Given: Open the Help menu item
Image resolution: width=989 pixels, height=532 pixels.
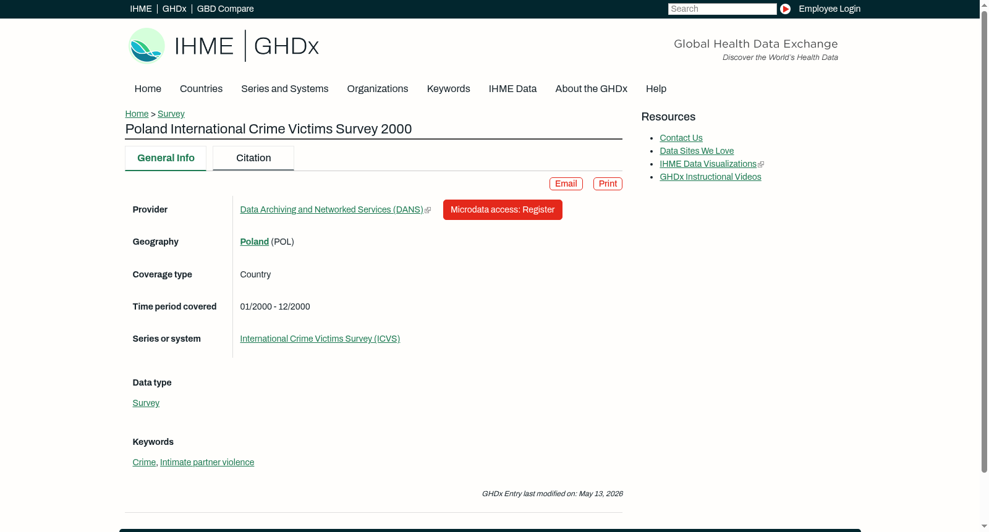Looking at the screenshot, I should pyautogui.click(x=656, y=89).
